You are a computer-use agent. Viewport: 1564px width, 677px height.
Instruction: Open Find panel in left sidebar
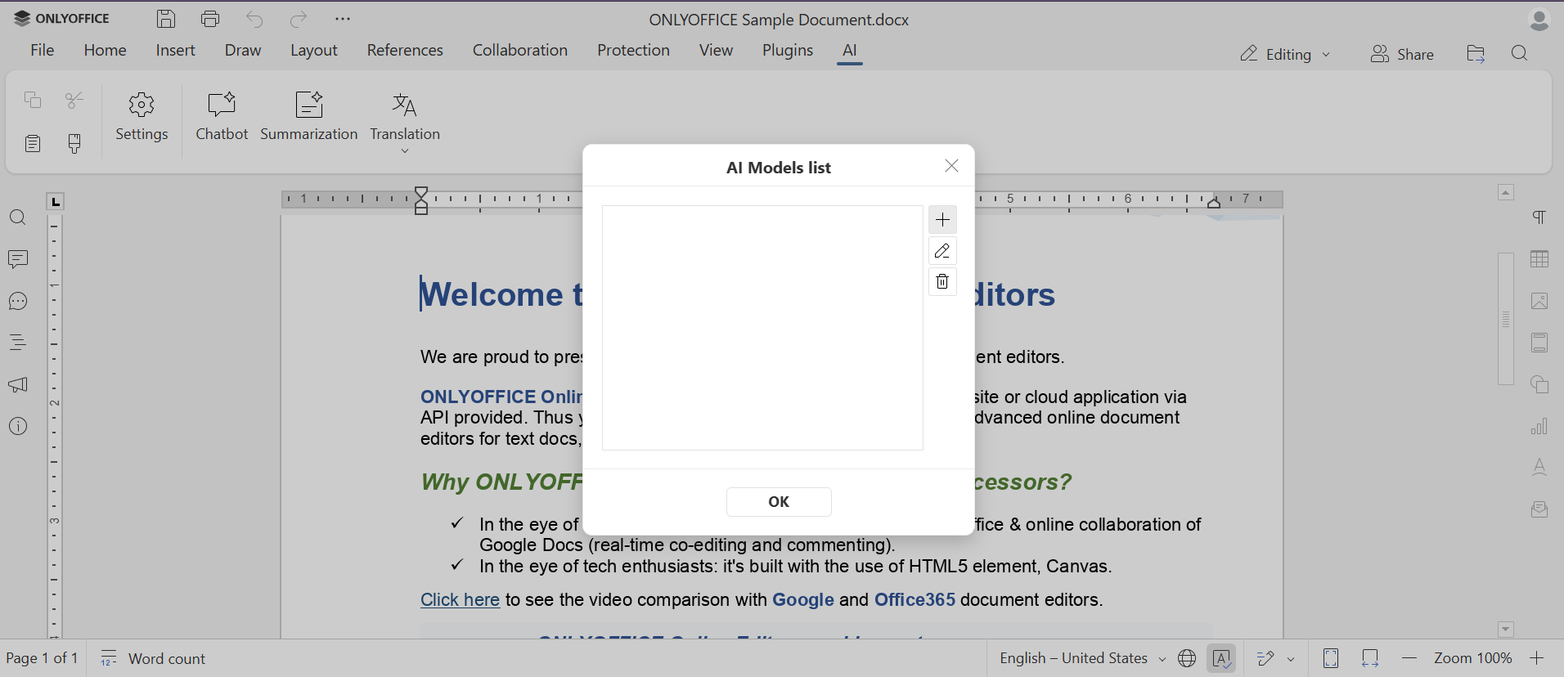click(x=18, y=217)
